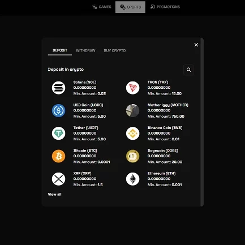Select the orange Bitcoin icon
Screen dimensions: 245x245
click(58, 156)
